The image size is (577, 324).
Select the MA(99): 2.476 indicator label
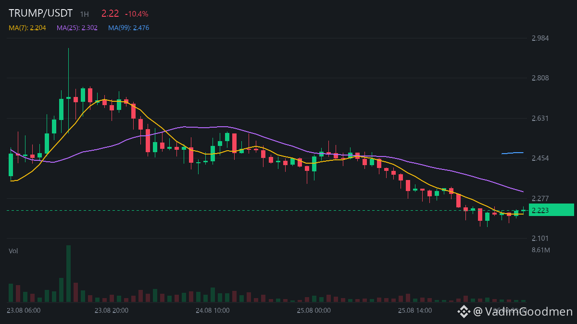click(x=128, y=28)
